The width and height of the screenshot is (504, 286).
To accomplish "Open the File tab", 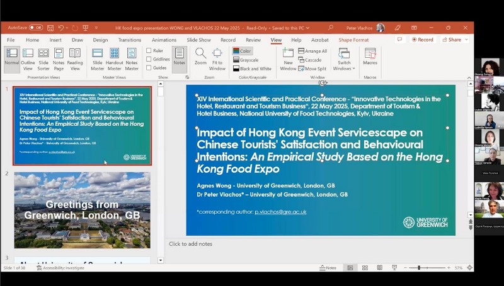I will click(11, 40).
